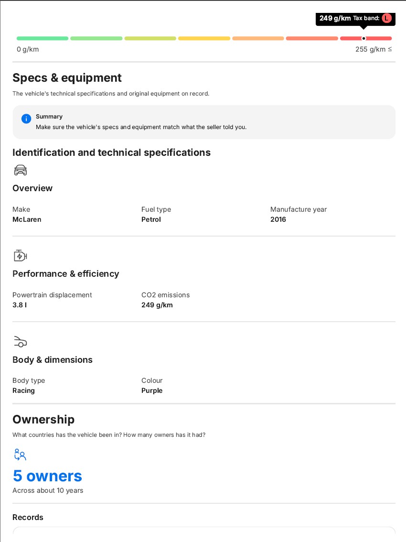Click the '0 g/km' scale label
Image resolution: width=406 pixels, height=542 pixels.
[x=28, y=49]
